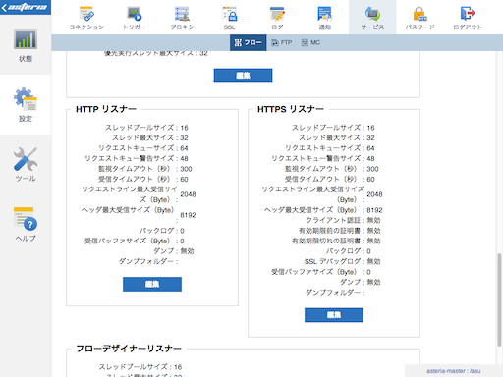Image resolution: width=503 pixels, height=377 pixels.
Task: Click HTTPS クライアント認証 value 無効
Action: [373, 220]
